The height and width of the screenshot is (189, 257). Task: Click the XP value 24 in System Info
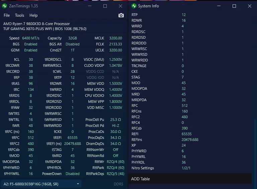[x=184, y=145]
